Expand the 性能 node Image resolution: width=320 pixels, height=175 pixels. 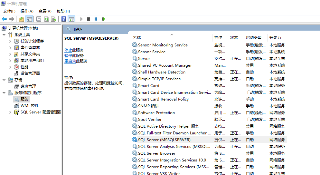[10, 67]
